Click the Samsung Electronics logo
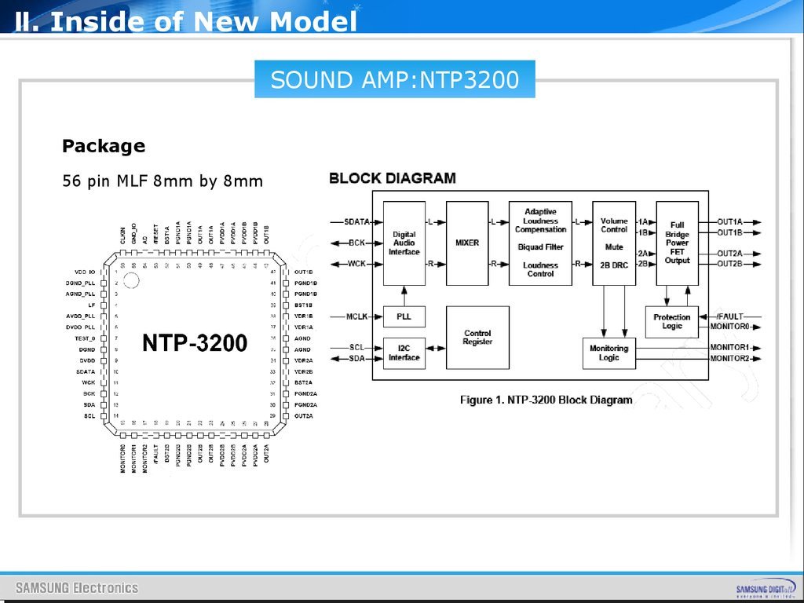 [x=77, y=587]
